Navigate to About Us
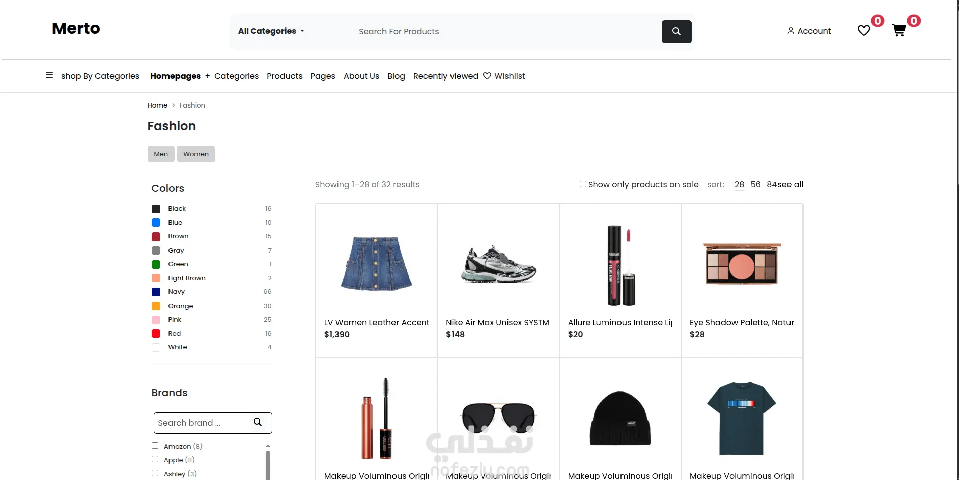 [361, 76]
